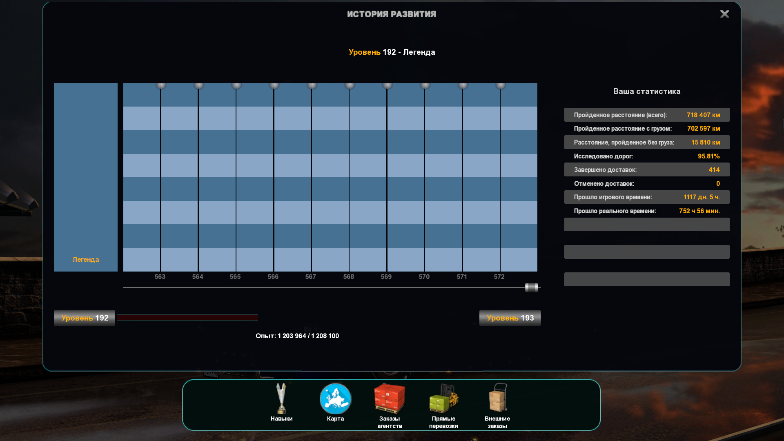This screenshot has width=784, height=441.
Task: Click the timeline pin above day 563
Action: pos(161,85)
